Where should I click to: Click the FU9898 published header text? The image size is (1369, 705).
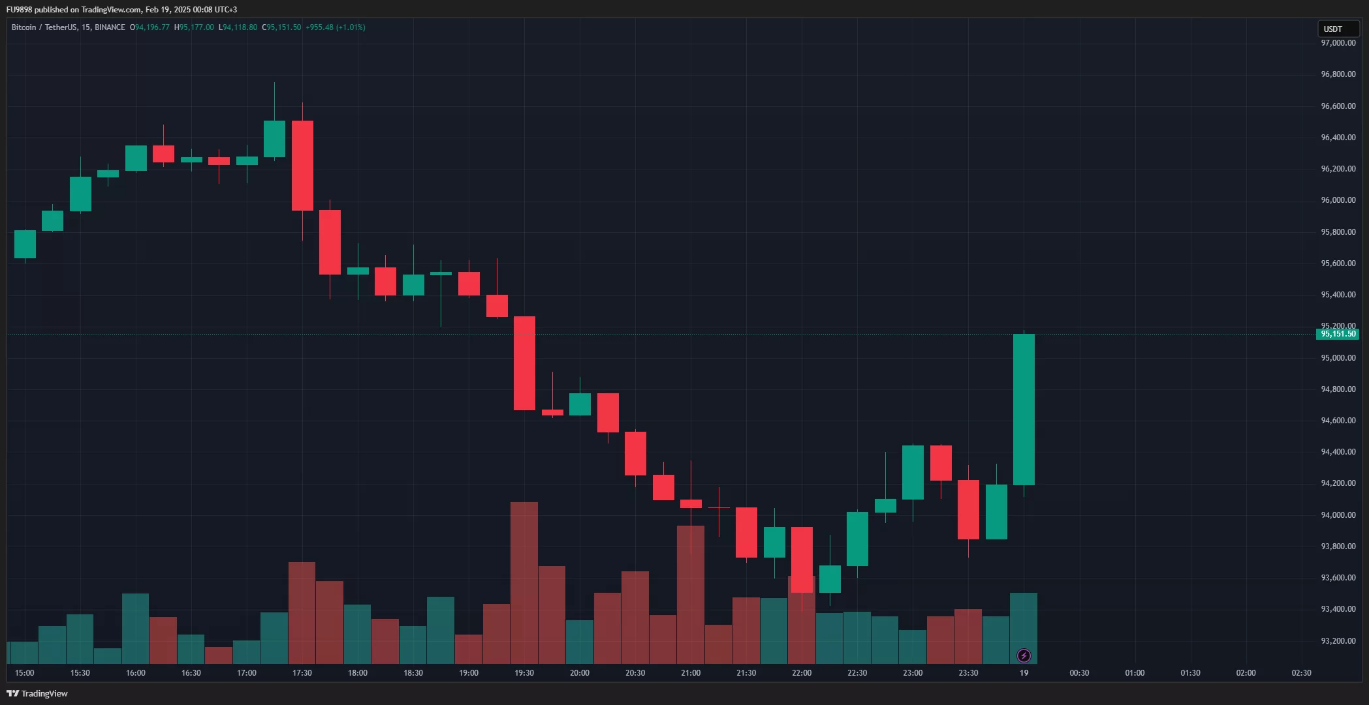pyautogui.click(x=121, y=10)
